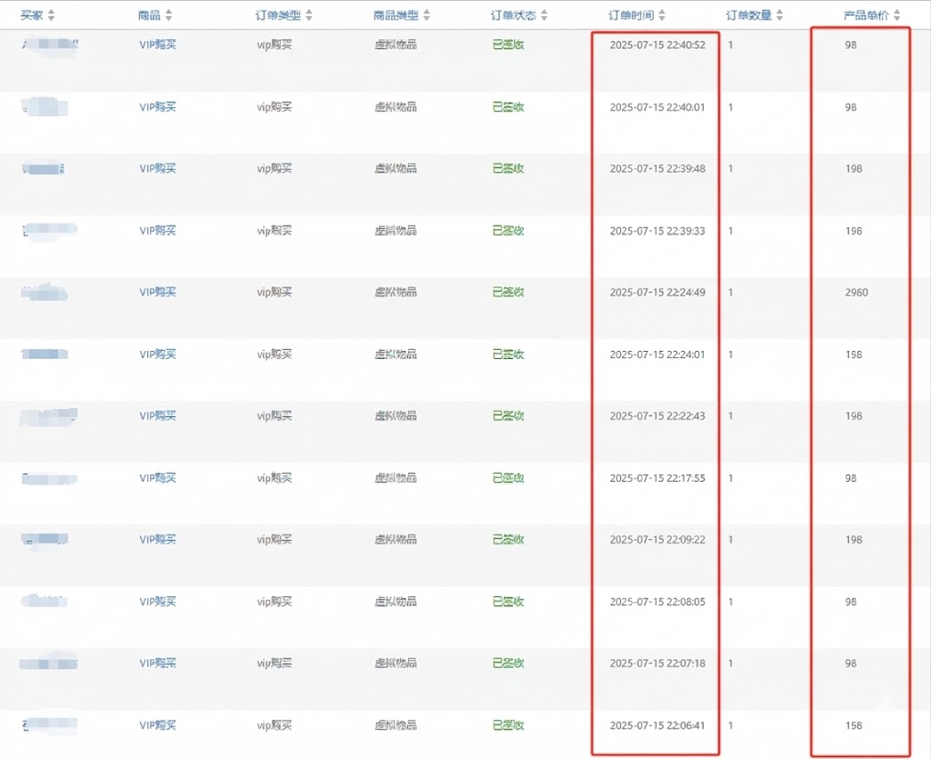Toggle sort arrows next to 订单类型 header
This screenshot has height=759, width=931.
[x=309, y=15]
